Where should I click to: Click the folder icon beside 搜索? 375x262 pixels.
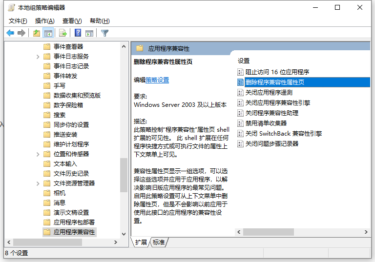[47, 115]
